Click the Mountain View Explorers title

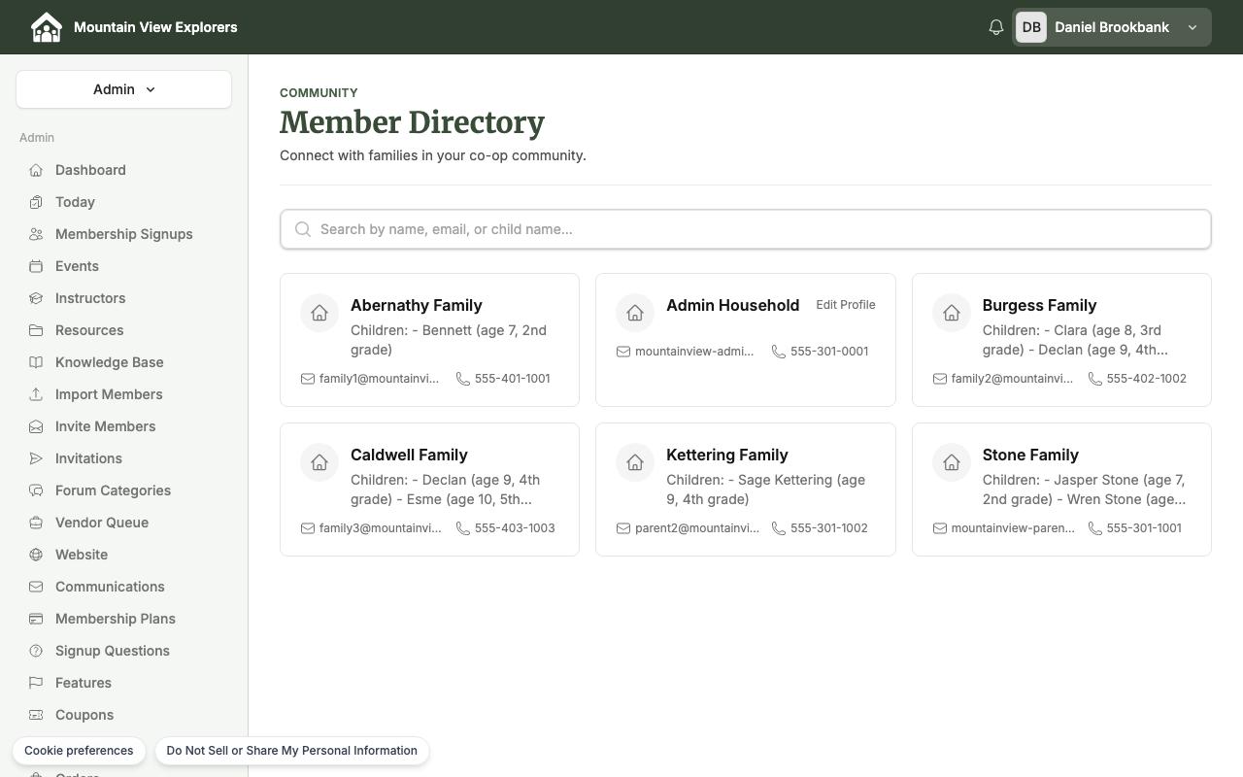click(x=155, y=27)
